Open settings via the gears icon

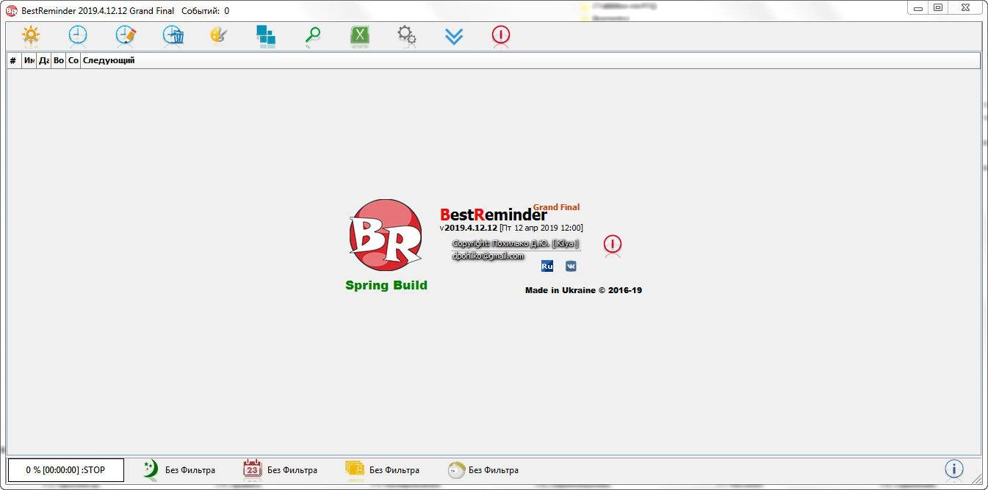(x=407, y=35)
